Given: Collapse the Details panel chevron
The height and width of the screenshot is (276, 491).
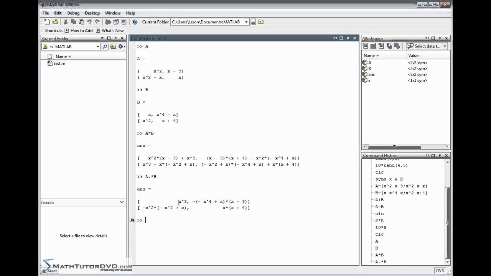Looking at the screenshot, I should [122, 202].
